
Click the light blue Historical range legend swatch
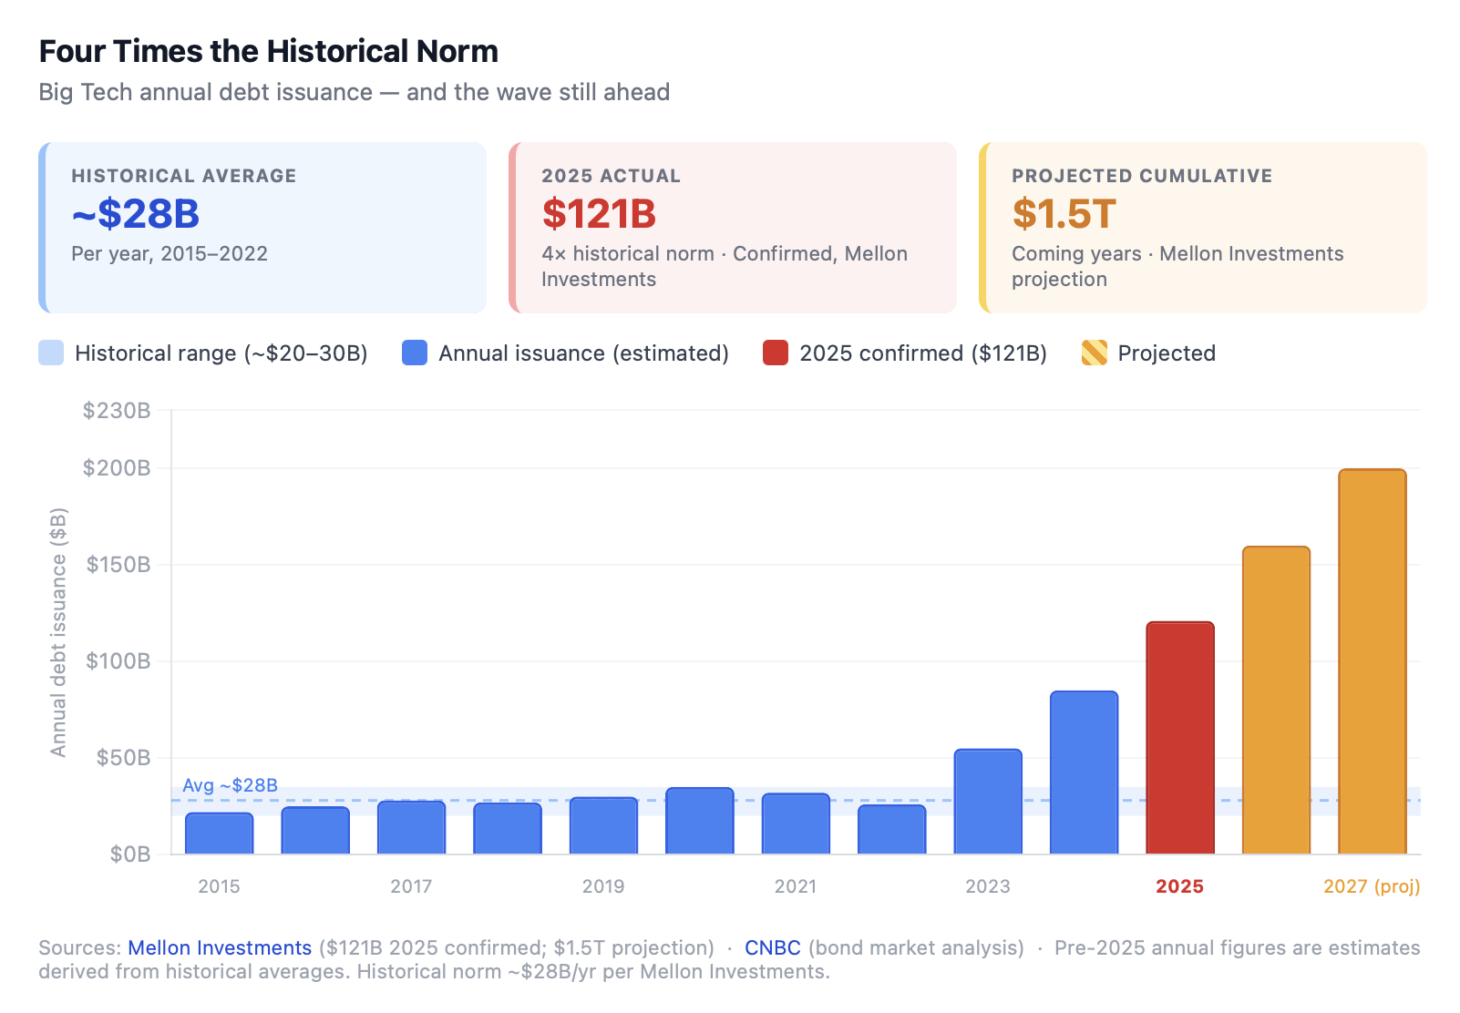[x=50, y=353]
